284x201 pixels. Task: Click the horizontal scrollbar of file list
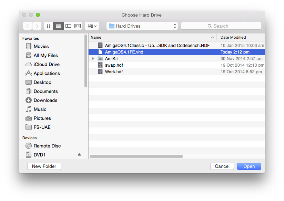pyautogui.click(x=136, y=156)
